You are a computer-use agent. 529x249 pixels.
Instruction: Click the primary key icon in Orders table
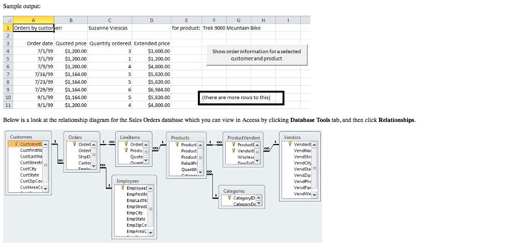pos(74,144)
